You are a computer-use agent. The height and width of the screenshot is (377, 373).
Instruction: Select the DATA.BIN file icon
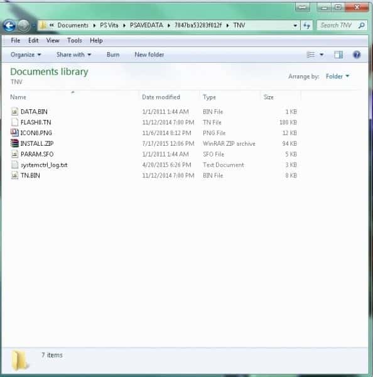click(14, 112)
